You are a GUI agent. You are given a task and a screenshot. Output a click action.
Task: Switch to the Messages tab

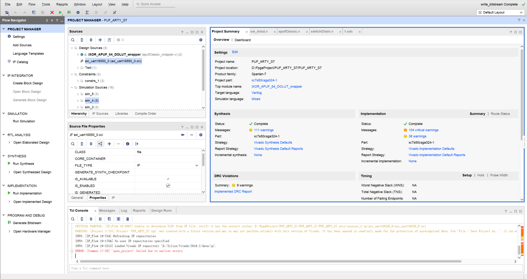(x=107, y=211)
